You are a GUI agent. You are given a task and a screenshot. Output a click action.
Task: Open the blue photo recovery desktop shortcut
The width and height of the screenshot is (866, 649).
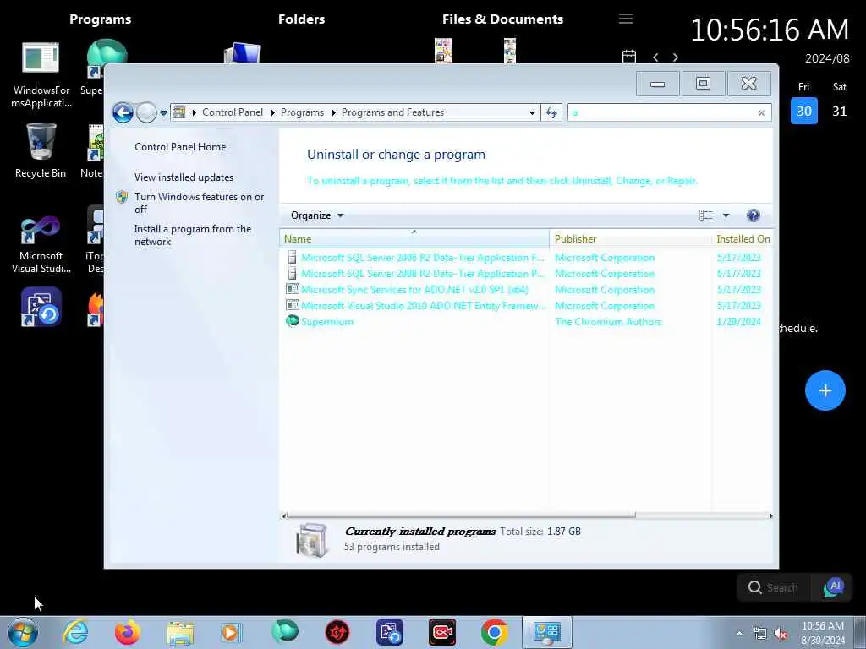41,307
